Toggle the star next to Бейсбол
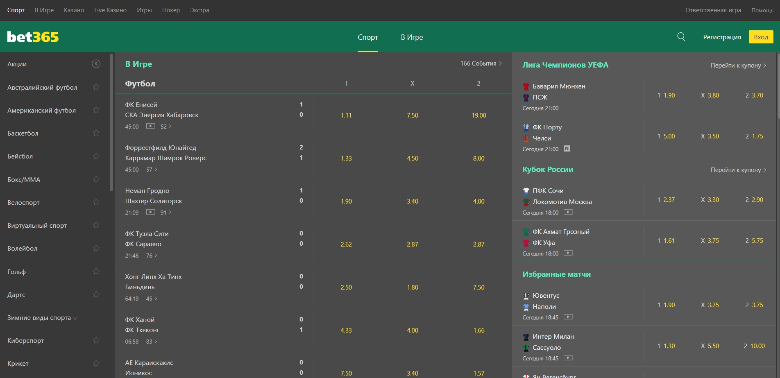Image resolution: width=780 pixels, height=378 pixels. pos(96,156)
